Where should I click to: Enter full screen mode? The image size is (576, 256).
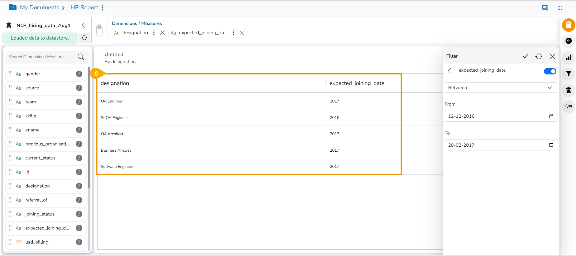point(560,8)
